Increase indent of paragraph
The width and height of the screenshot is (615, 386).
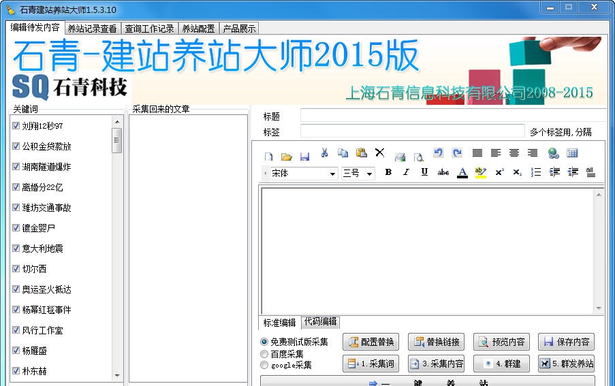pos(554,172)
